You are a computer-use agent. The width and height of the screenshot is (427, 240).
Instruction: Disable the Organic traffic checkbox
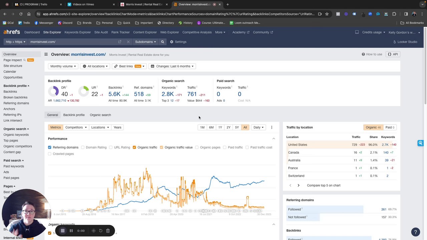(x=134, y=147)
